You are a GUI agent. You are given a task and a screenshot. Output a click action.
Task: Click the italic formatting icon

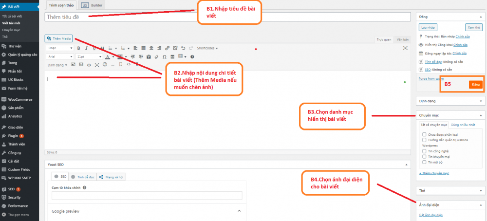(x=86, y=48)
